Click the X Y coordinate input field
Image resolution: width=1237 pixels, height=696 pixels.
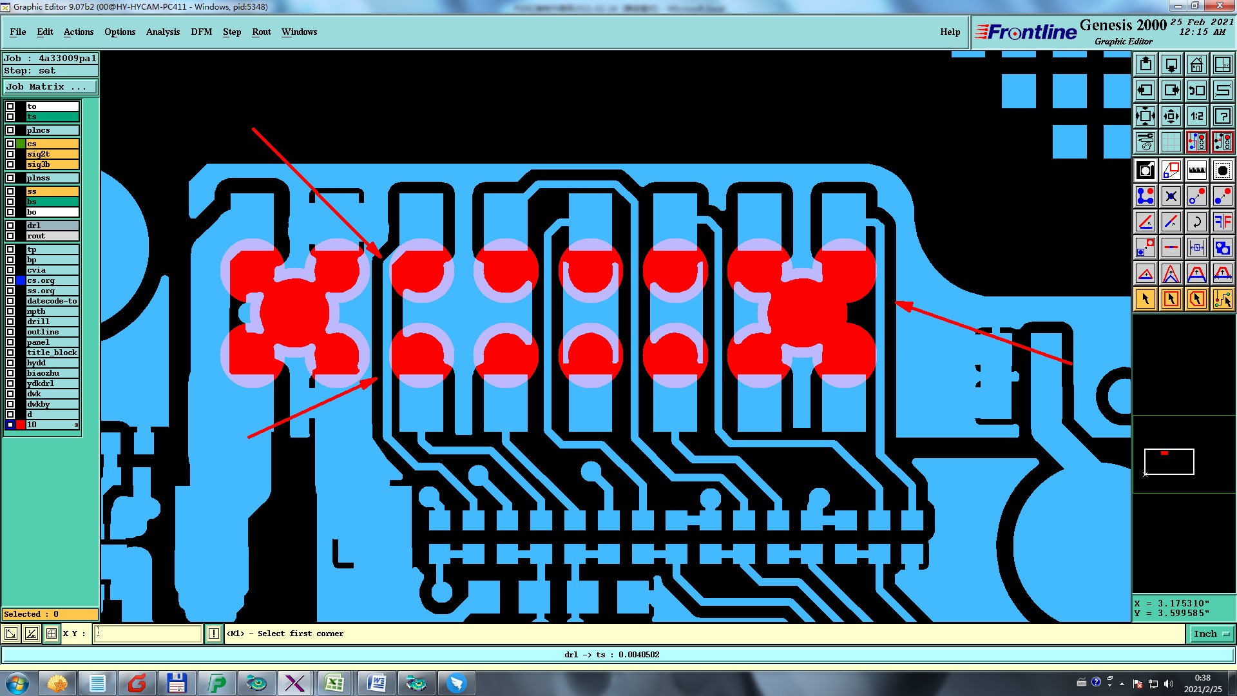[x=148, y=633]
